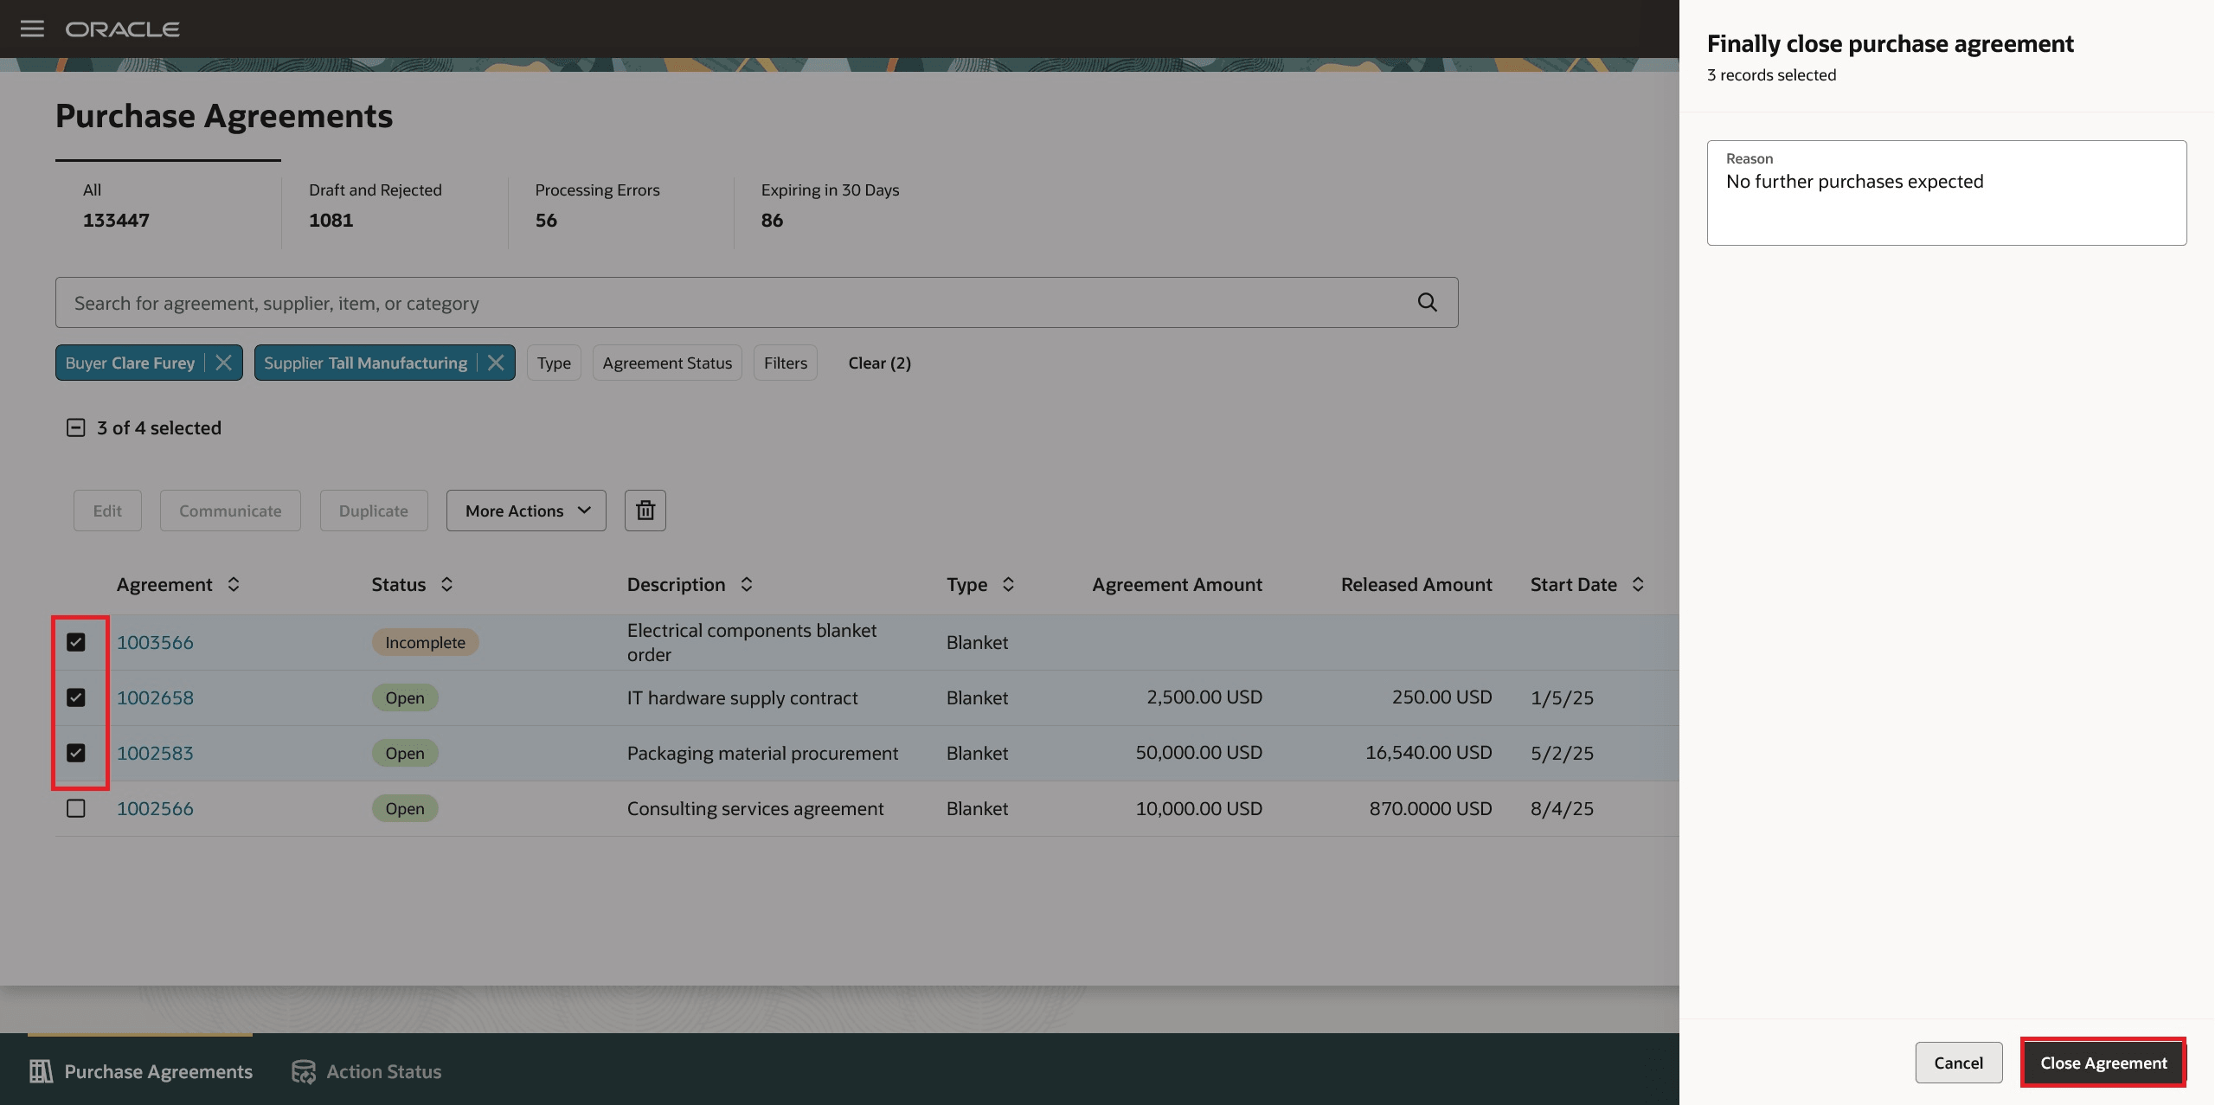Sort by Status column arrows
Image resolution: width=2215 pixels, height=1105 pixels.
446,585
